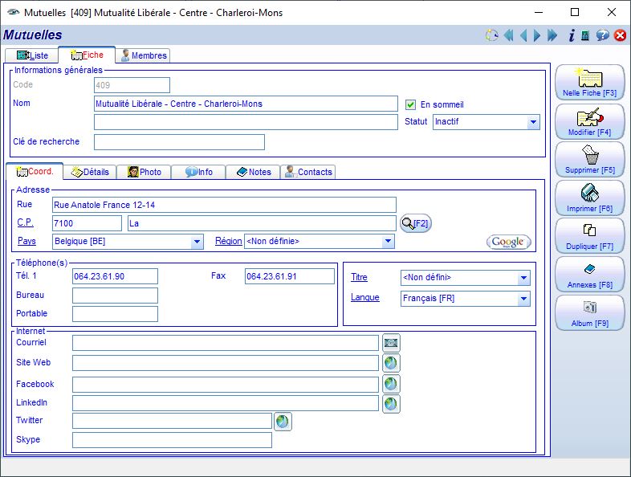Go to the previous record arrow
Viewport: 631px width, 477px height.
(x=523, y=35)
